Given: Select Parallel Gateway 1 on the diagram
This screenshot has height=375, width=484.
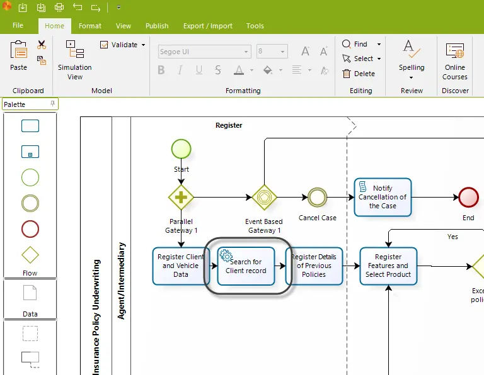Looking at the screenshot, I should 181,197.
